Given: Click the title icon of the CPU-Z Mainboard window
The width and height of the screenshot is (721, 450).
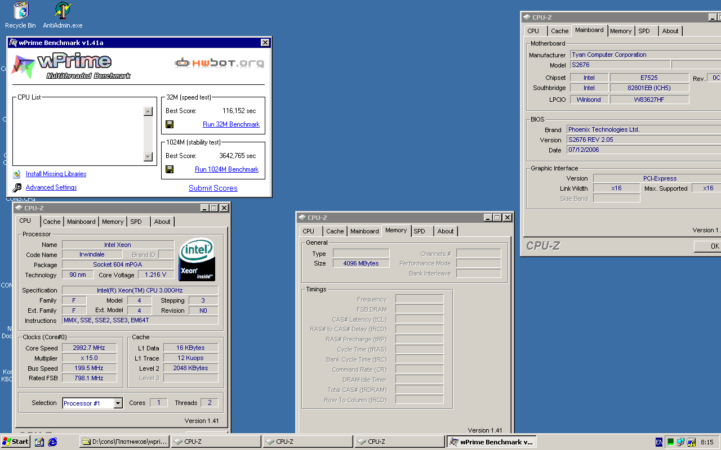Looking at the screenshot, I should point(527,17).
